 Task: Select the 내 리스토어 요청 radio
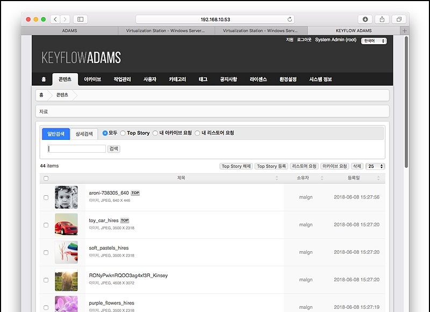pos(197,133)
